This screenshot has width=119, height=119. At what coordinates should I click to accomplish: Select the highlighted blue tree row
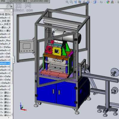(5, 63)
